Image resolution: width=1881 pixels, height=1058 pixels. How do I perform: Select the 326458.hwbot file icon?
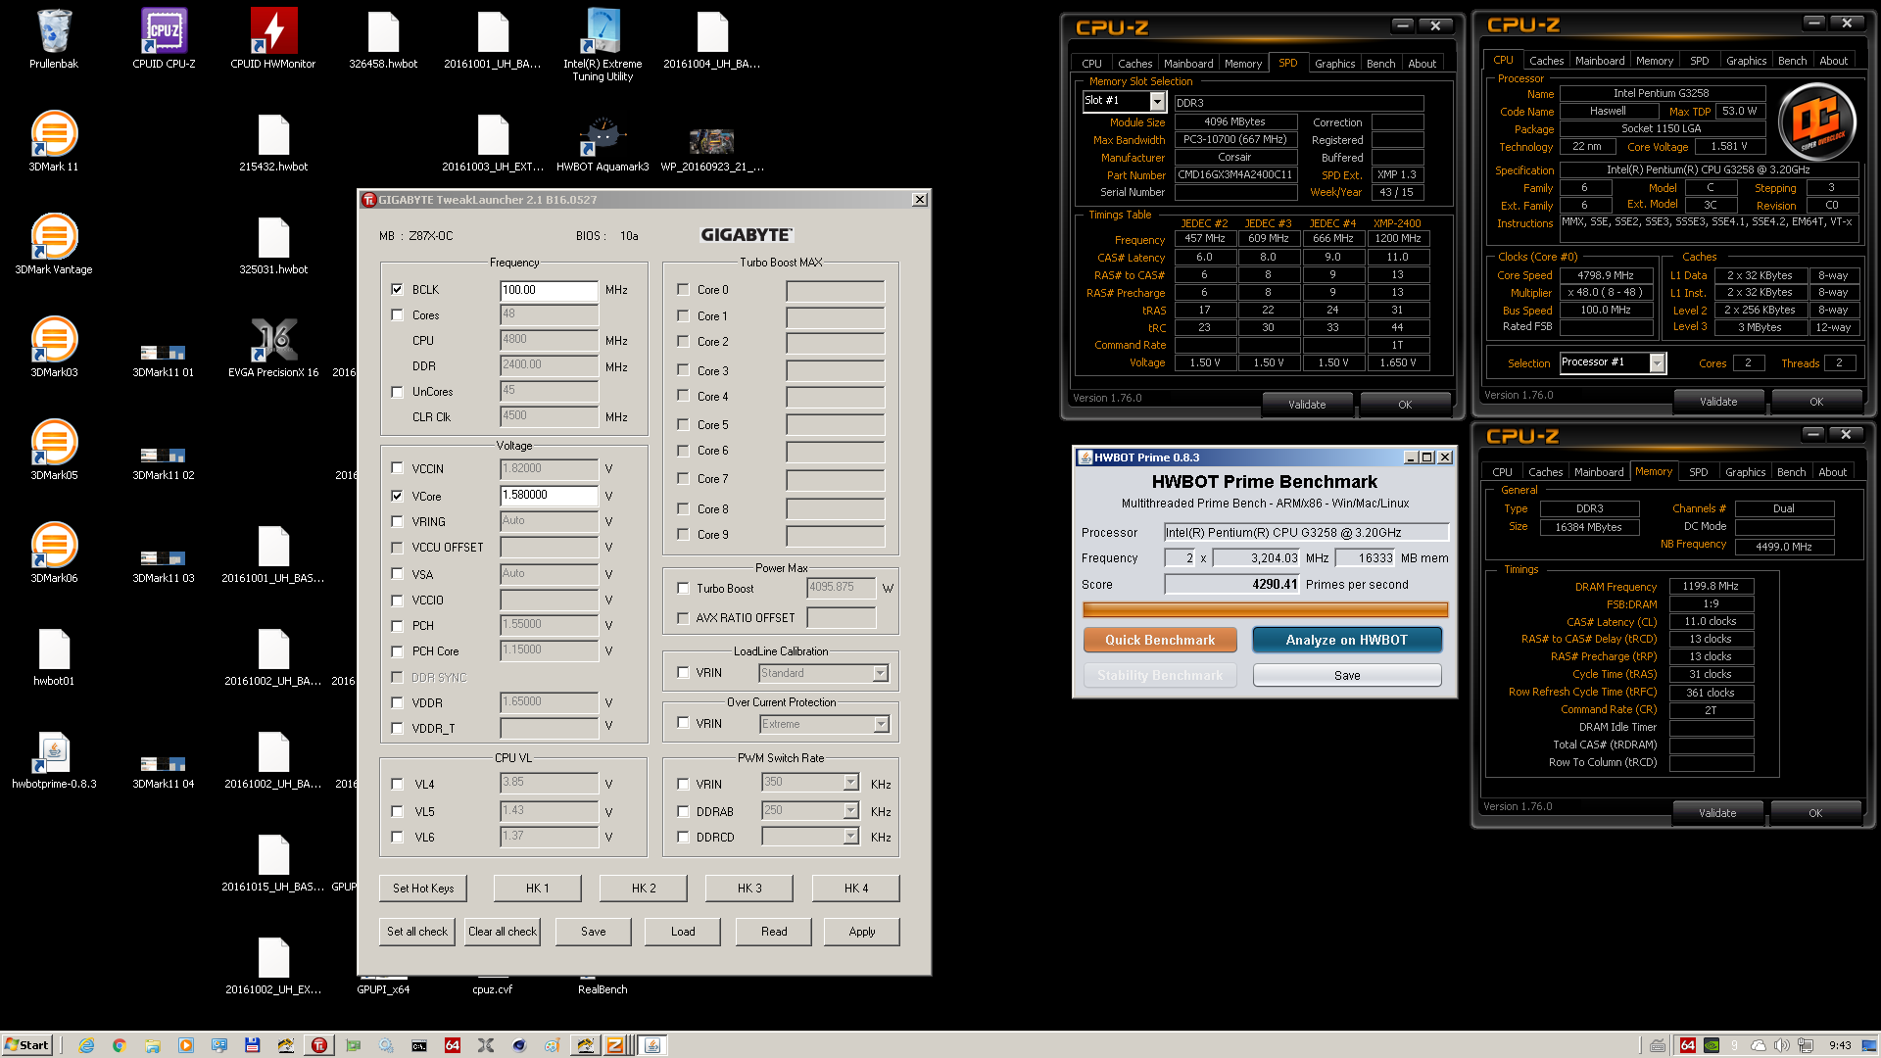point(383,39)
